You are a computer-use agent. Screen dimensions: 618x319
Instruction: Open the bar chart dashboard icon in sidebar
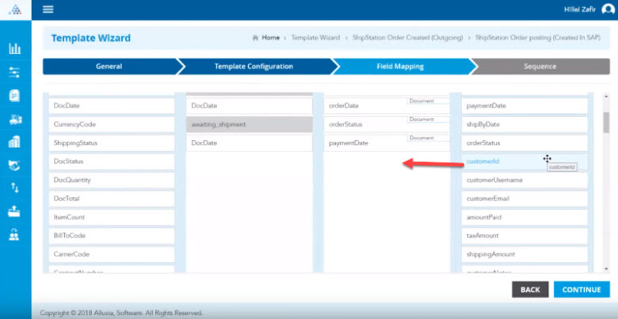[14, 49]
